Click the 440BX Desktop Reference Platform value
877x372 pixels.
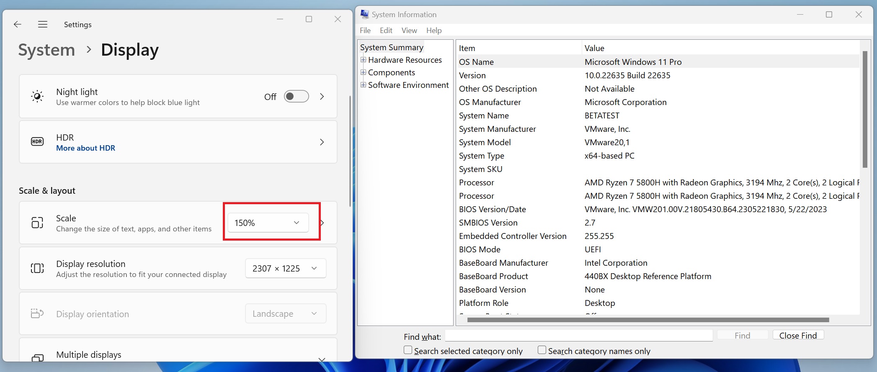tap(648, 276)
